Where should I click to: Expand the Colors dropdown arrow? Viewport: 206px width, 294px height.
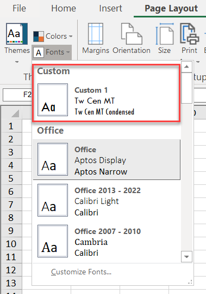click(x=71, y=37)
